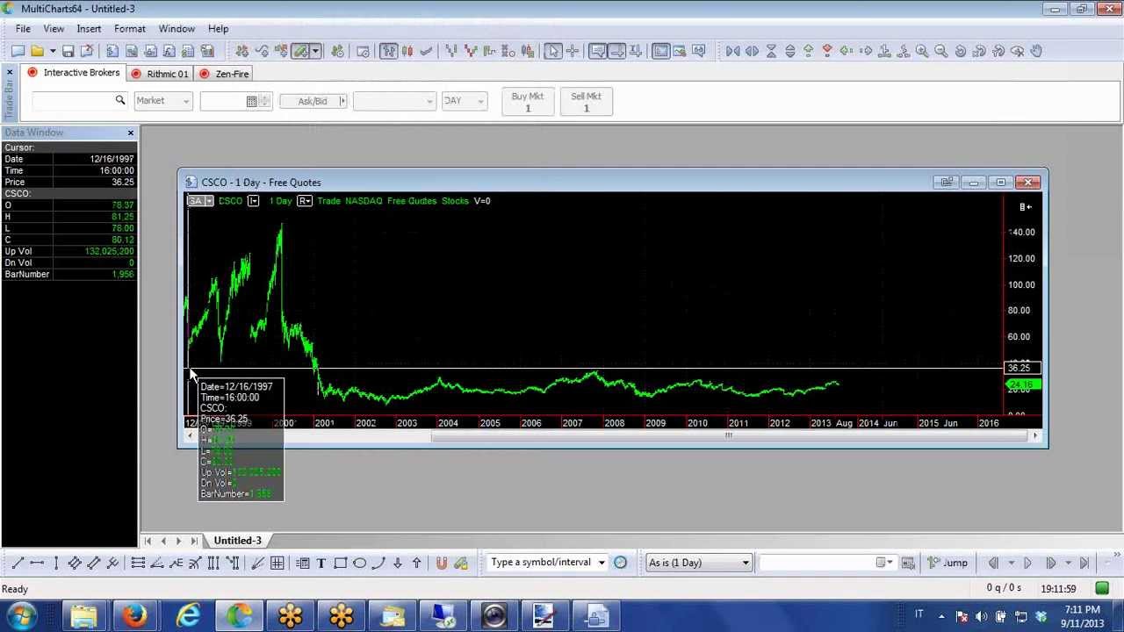Click the Buy Mkt button
Screen dimensions: 1124x632
pos(528,102)
